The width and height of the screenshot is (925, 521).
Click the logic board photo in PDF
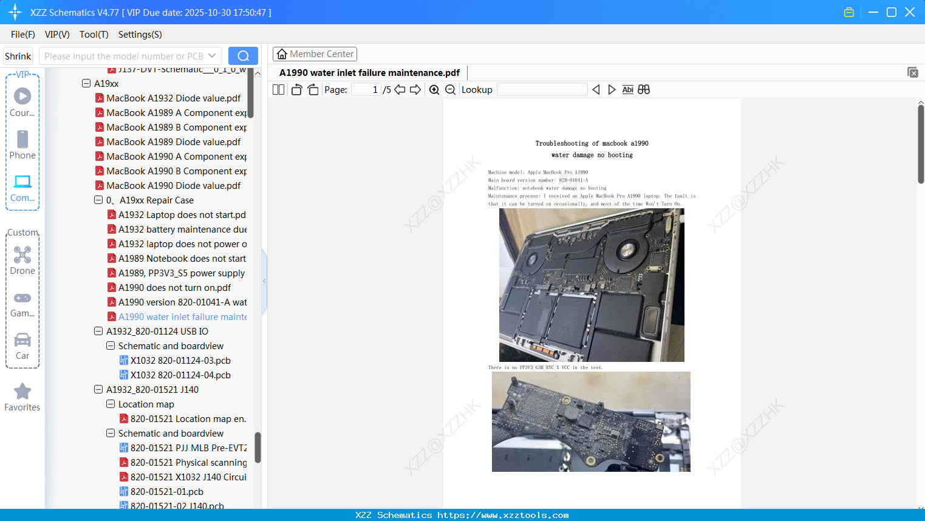(x=591, y=421)
